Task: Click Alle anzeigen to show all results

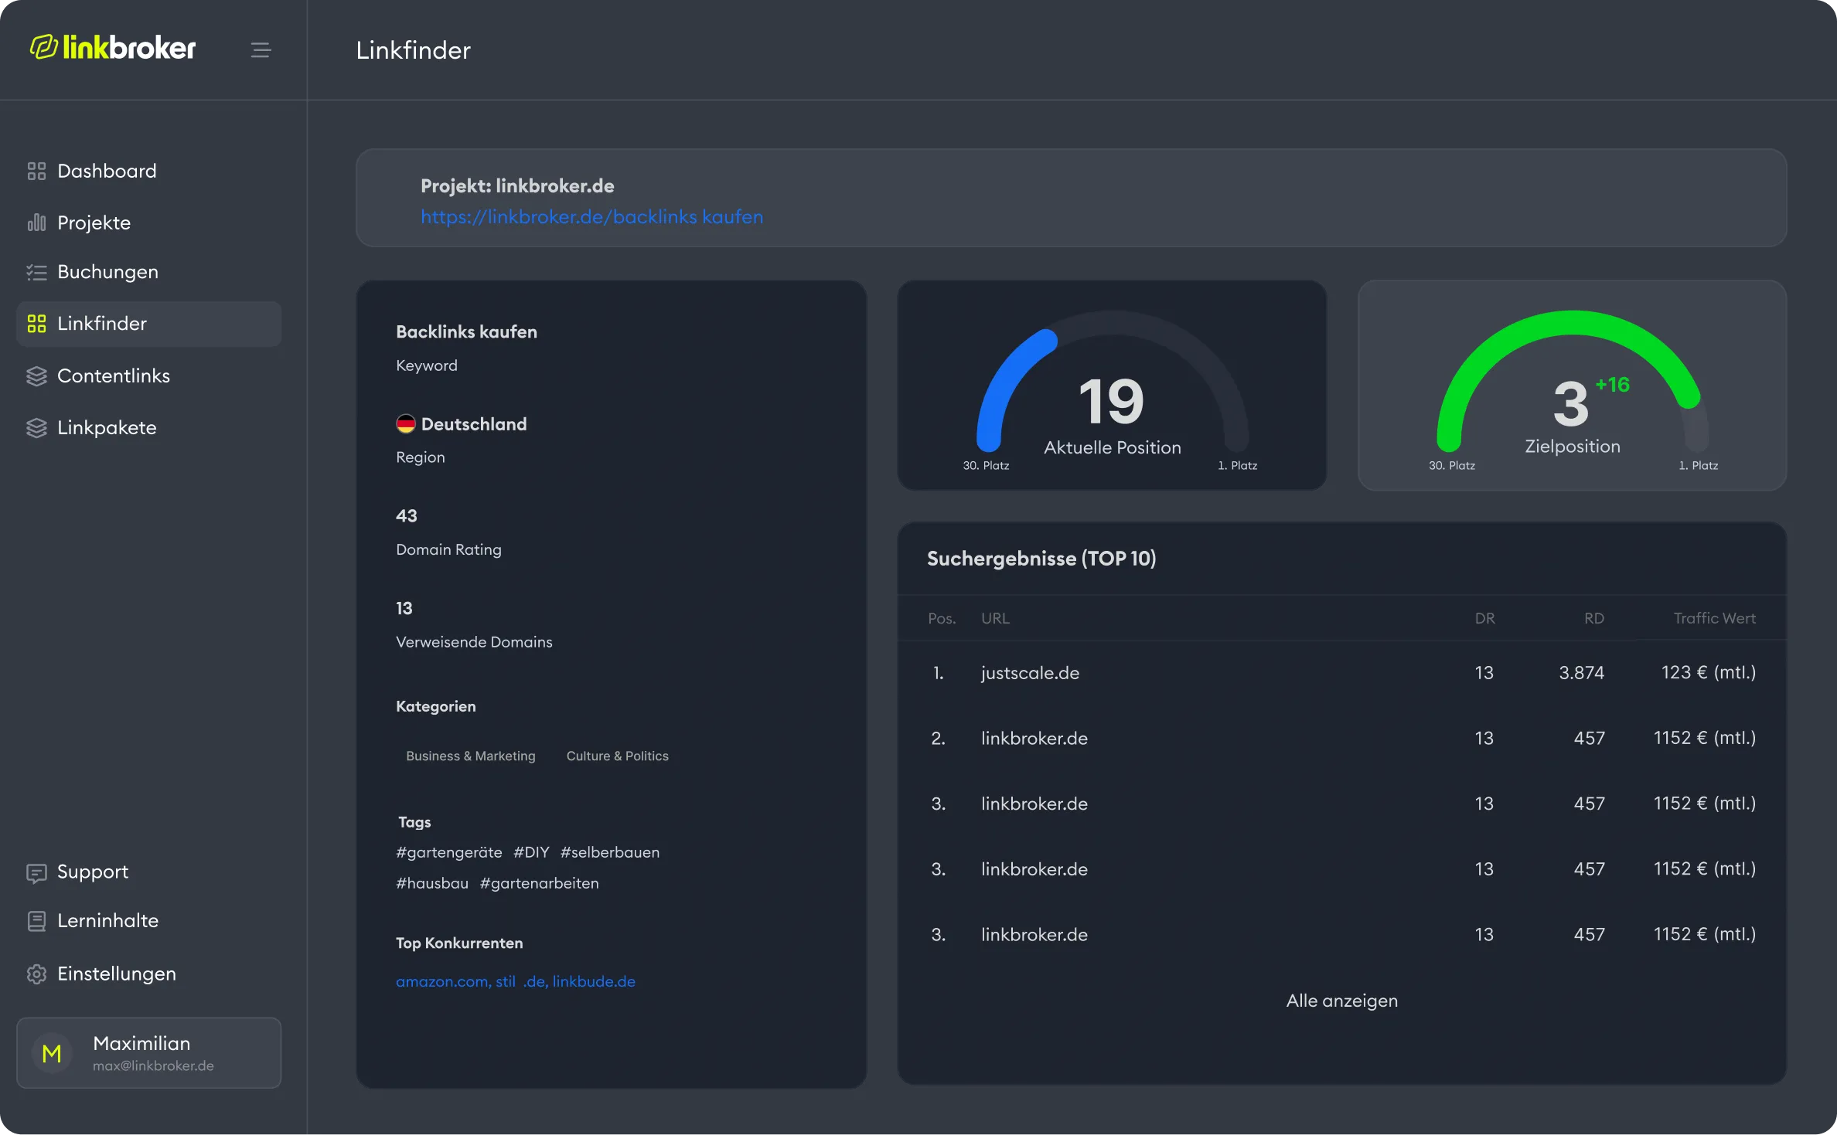Action: [x=1341, y=1001]
